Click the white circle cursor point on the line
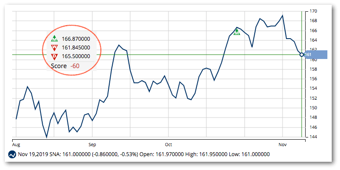340x170 pixels. pyautogui.click(x=302, y=55)
